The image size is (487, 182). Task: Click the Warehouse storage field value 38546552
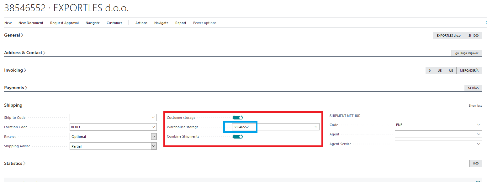coord(241,127)
